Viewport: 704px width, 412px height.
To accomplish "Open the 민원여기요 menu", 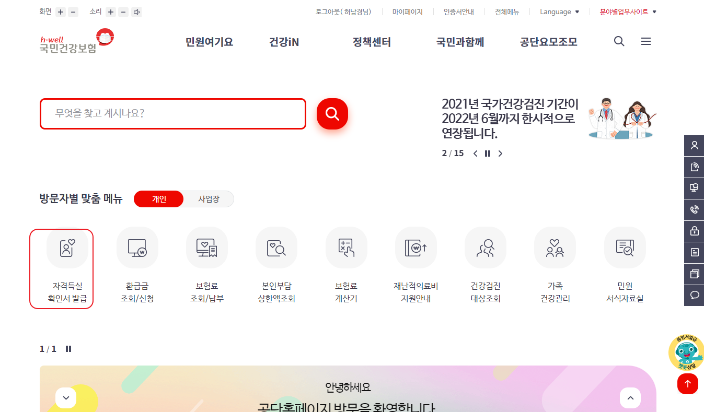I will click(x=209, y=42).
